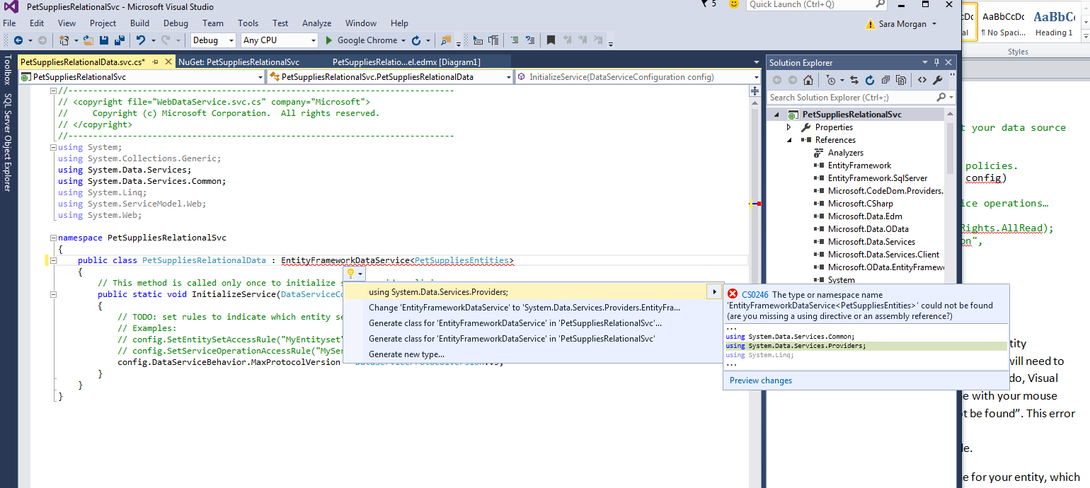Click Collapse All in Solution Explorer toolbar
Screen dimensions: 1090x488
[x=885, y=80]
